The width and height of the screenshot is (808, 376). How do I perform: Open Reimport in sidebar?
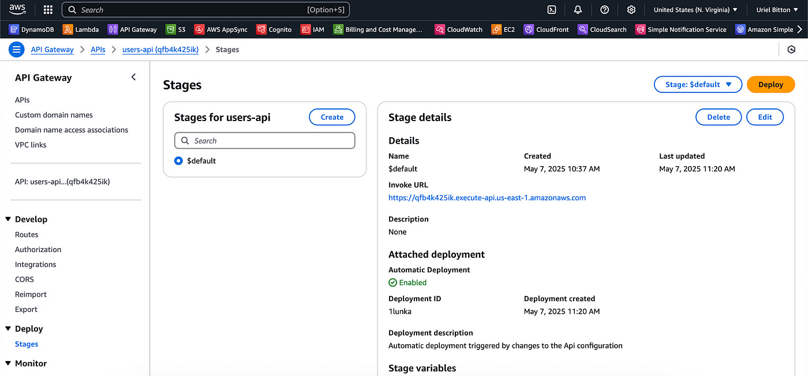[31, 295]
